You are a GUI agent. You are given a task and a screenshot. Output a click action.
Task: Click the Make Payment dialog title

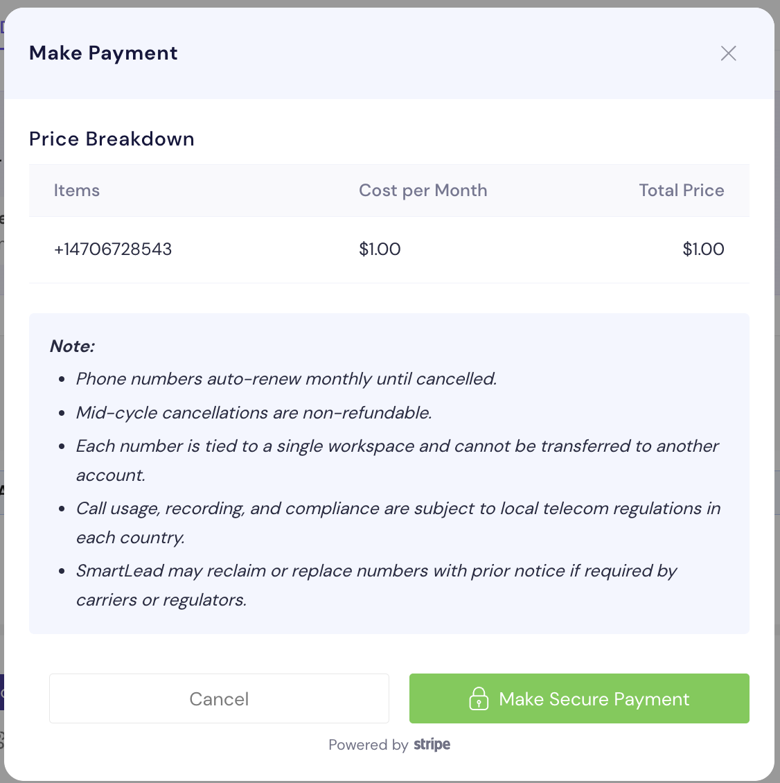tap(103, 53)
